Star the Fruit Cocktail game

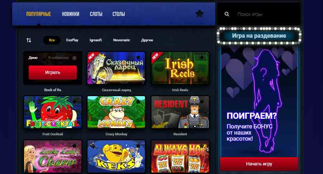click(x=74, y=101)
